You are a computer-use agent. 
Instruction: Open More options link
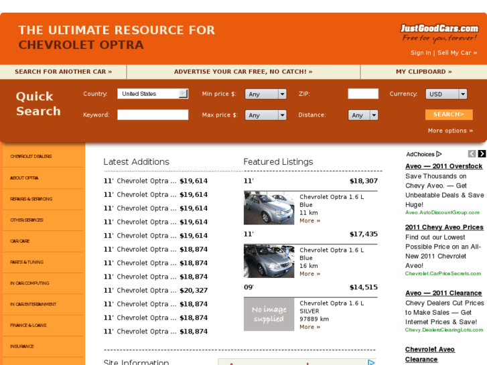click(450, 131)
